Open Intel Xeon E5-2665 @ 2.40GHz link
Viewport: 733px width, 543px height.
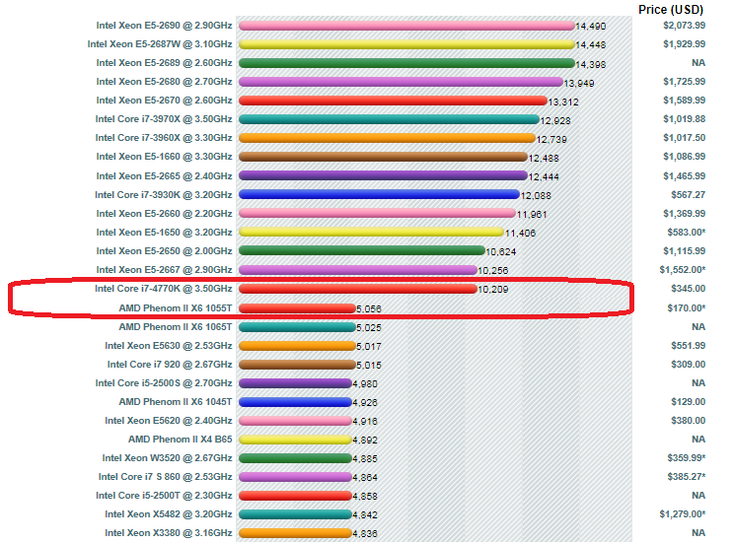(x=164, y=176)
